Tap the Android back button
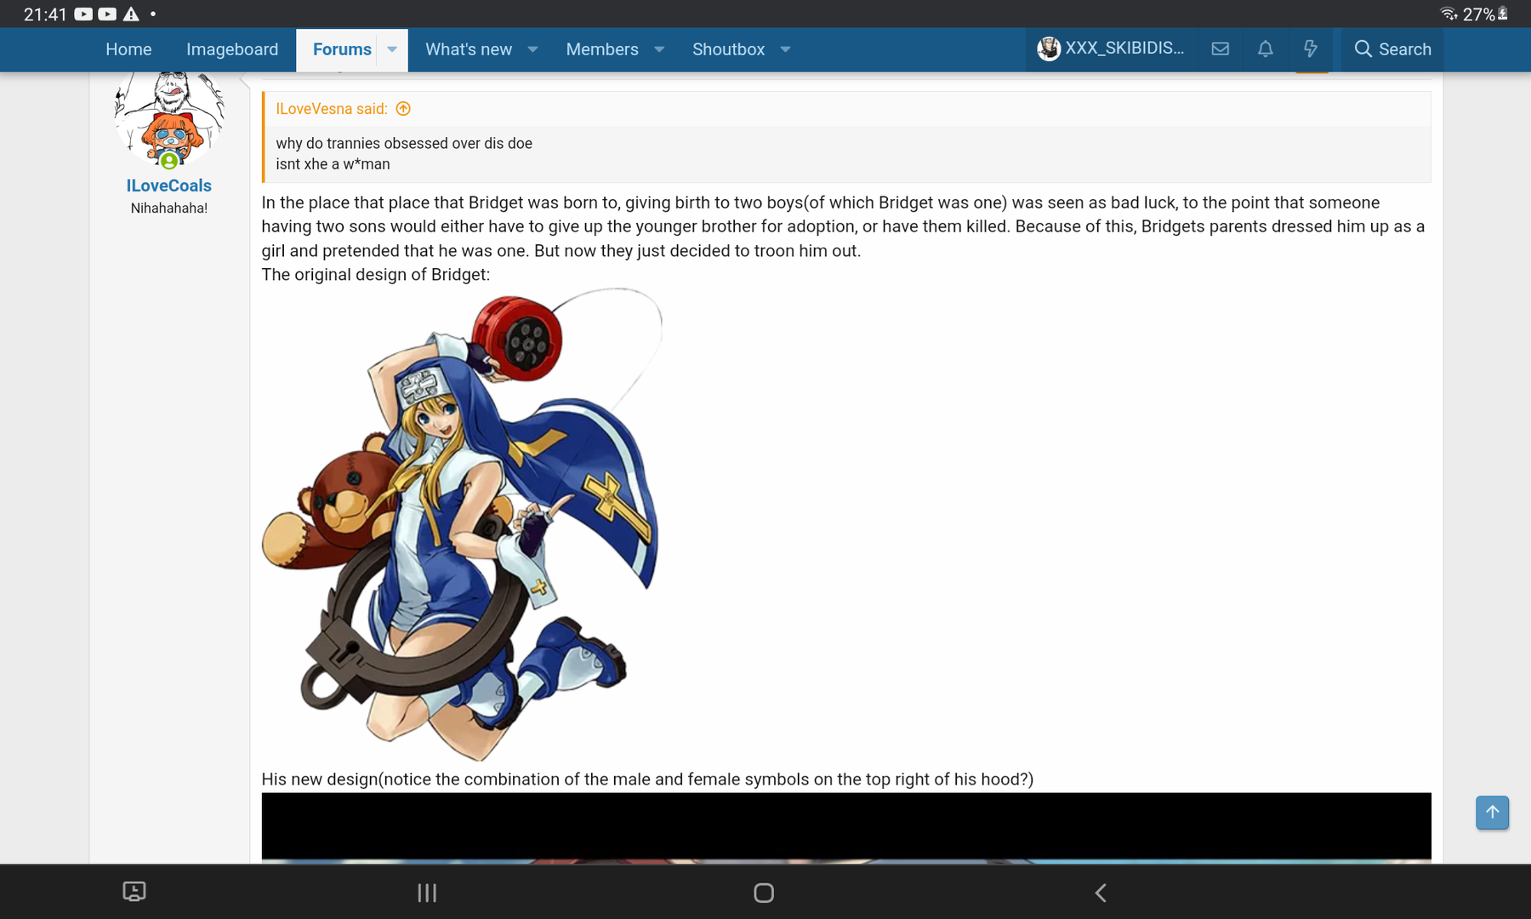Viewport: 1531px width, 919px height. click(1101, 893)
